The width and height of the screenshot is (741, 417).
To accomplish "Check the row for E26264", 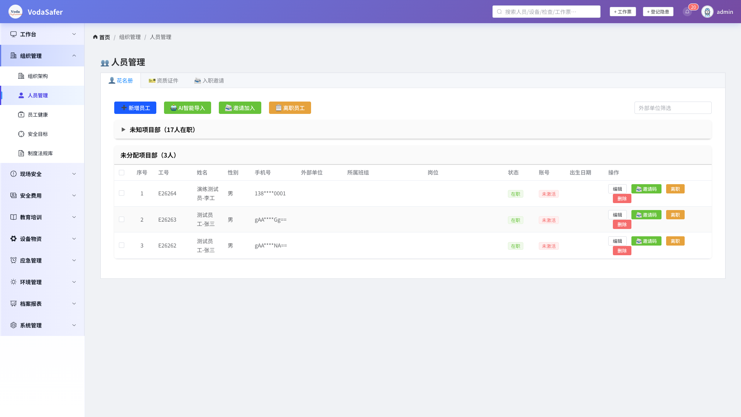I will point(122,193).
